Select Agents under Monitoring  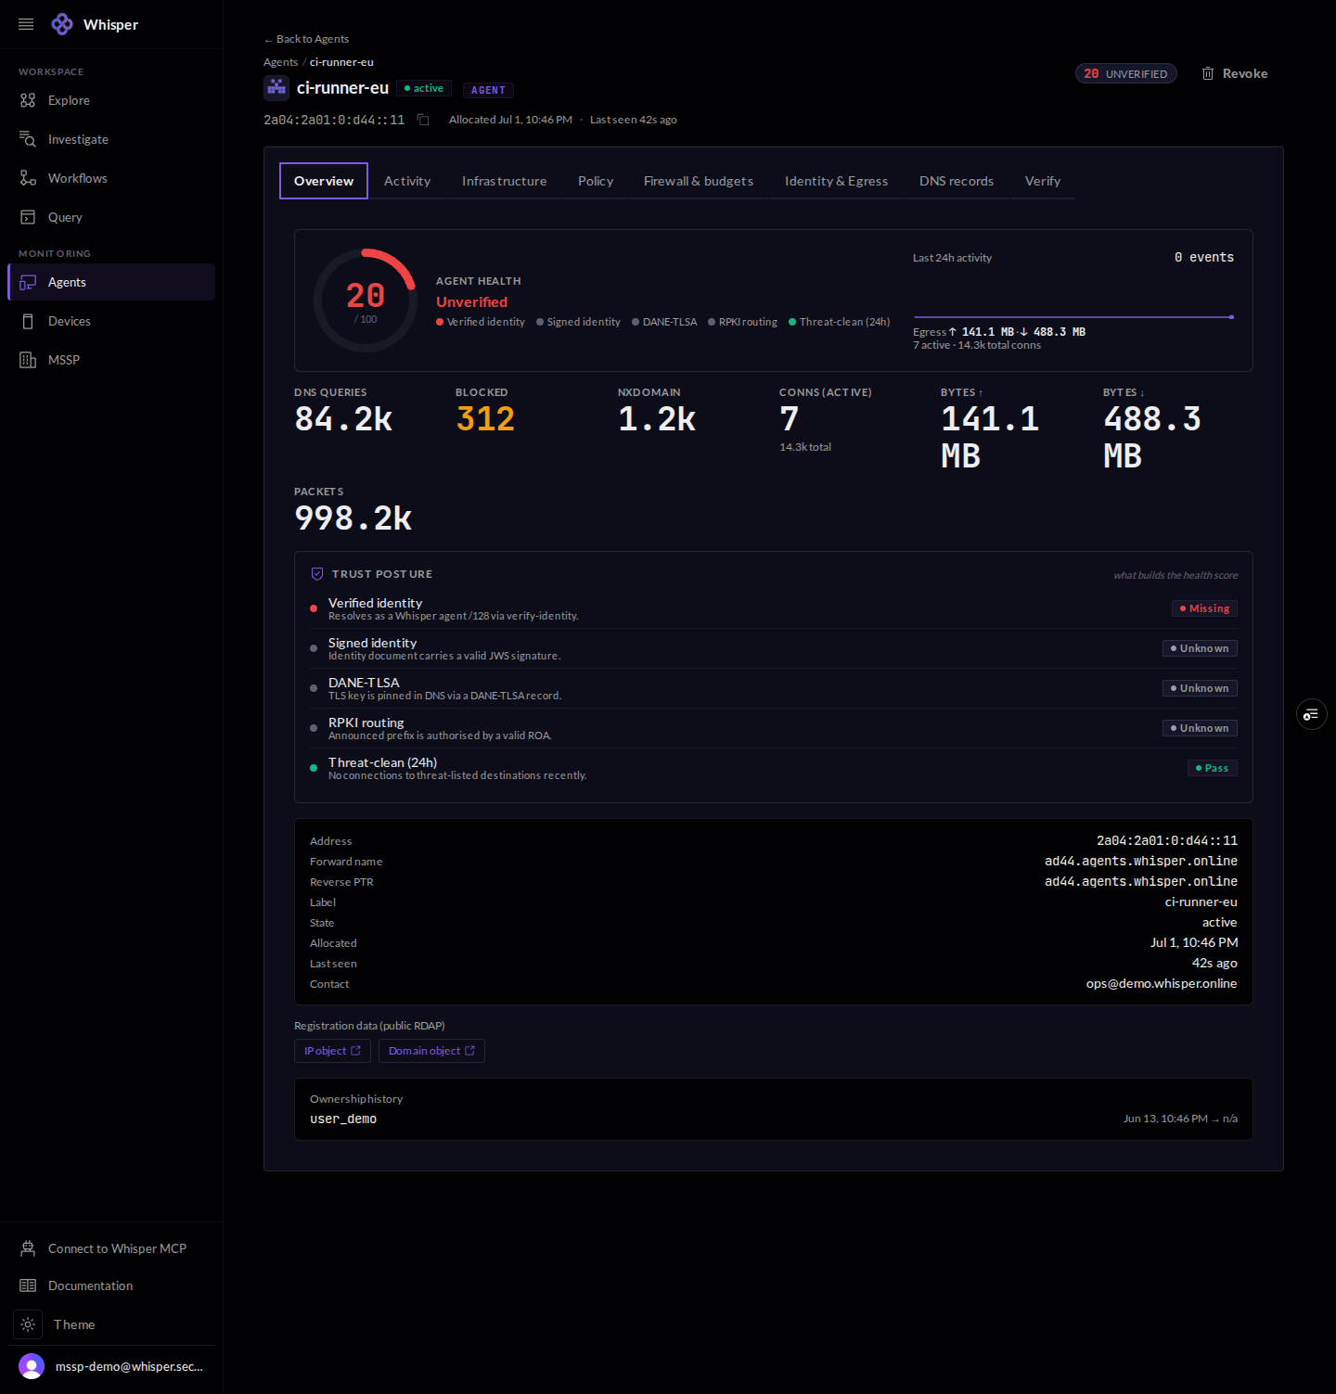111,282
